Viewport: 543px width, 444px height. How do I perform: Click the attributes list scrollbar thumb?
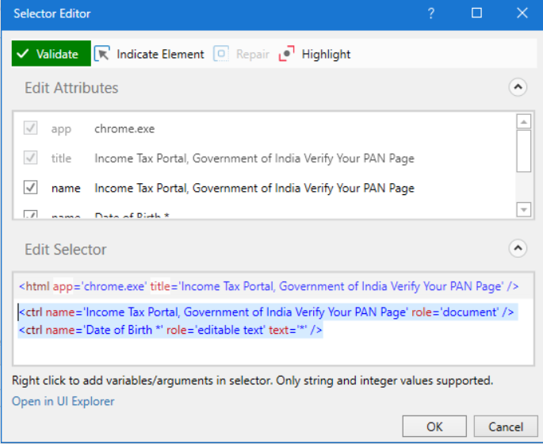pos(524,151)
